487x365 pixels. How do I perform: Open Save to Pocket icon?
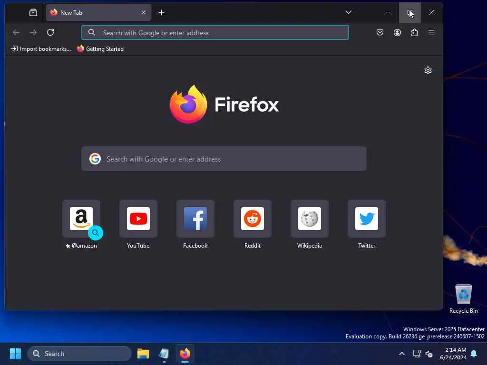tap(380, 32)
